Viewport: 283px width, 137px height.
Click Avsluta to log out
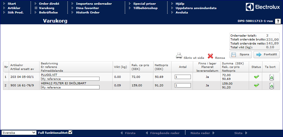(x=182, y=13)
